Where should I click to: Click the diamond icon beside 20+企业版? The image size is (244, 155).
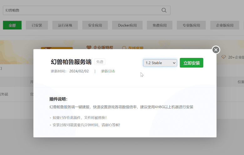tap(224, 57)
